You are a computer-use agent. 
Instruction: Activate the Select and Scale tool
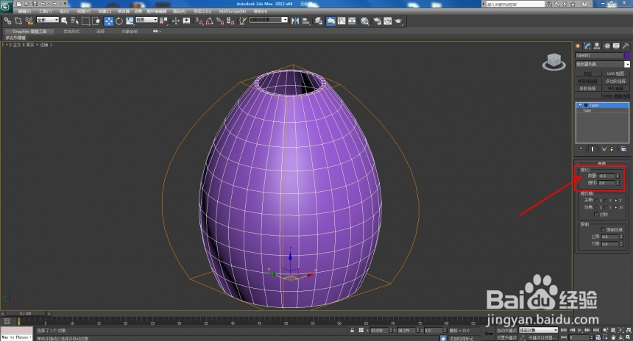(130, 21)
